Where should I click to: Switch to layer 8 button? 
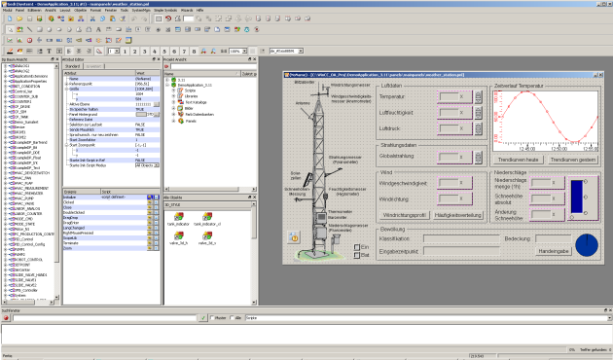[194, 52]
